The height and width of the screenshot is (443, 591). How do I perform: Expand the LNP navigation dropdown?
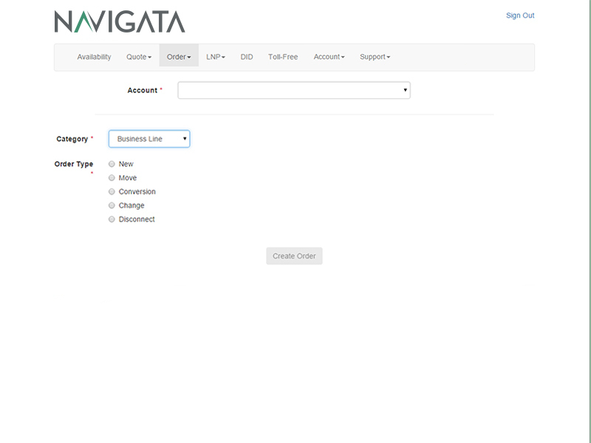[x=216, y=57]
